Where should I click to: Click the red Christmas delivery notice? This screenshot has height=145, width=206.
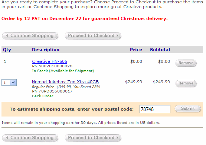[85, 18]
